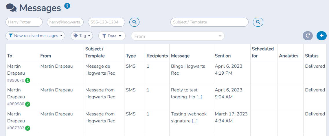Viewport: 329px width, 136px height.
Task: Open the Tag filter dropdown
Action: (82, 36)
